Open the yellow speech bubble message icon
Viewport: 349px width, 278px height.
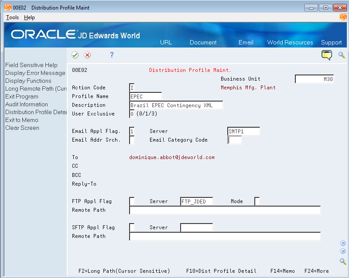point(326,55)
